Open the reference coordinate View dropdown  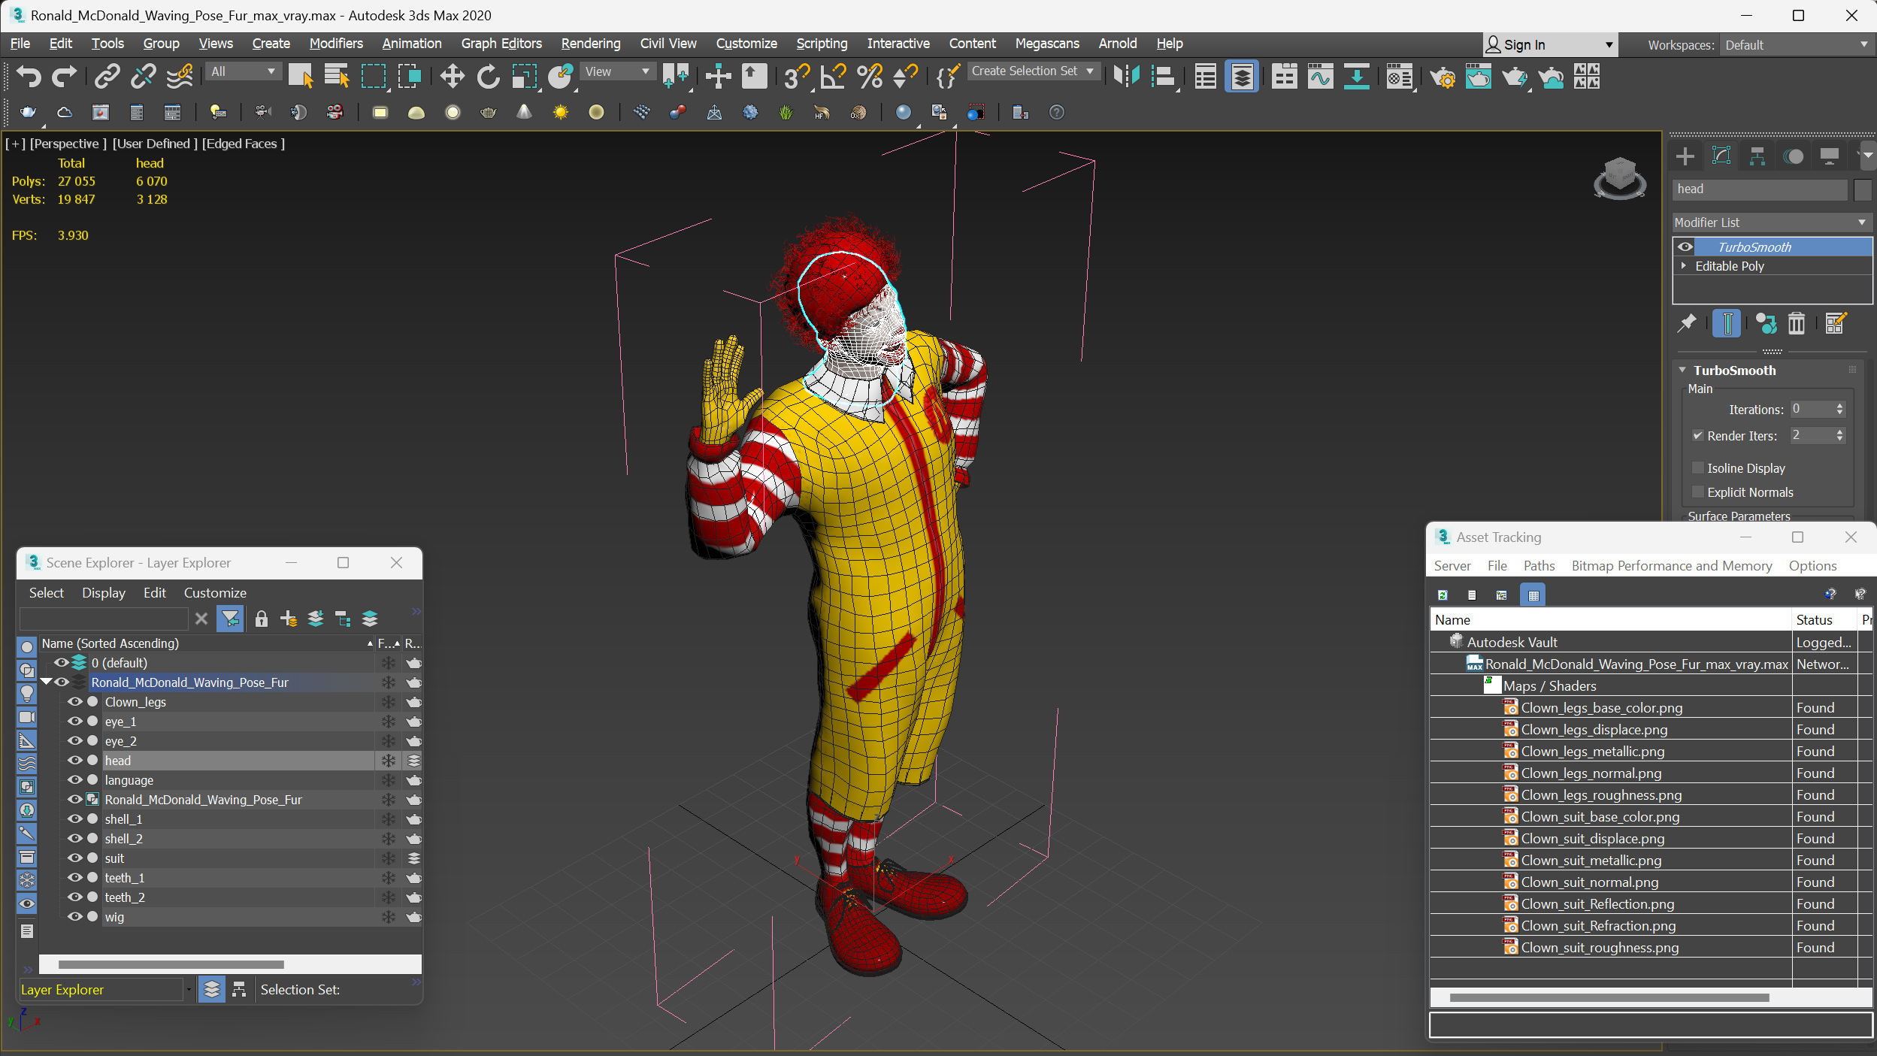(x=618, y=71)
